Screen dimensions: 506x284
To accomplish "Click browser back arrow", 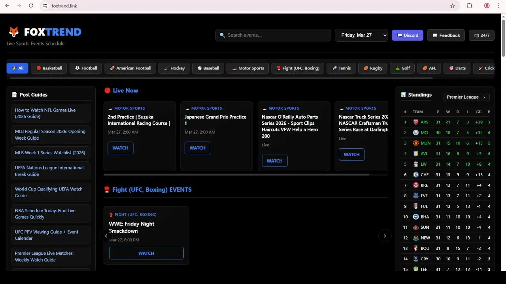I will point(7,6).
